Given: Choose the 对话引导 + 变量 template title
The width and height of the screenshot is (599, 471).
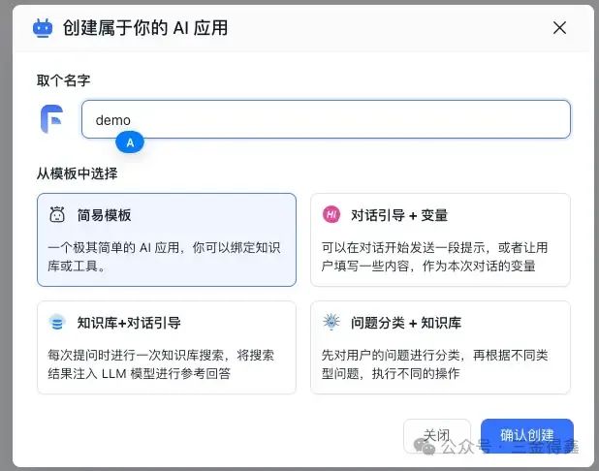Looking at the screenshot, I should coord(398,215).
